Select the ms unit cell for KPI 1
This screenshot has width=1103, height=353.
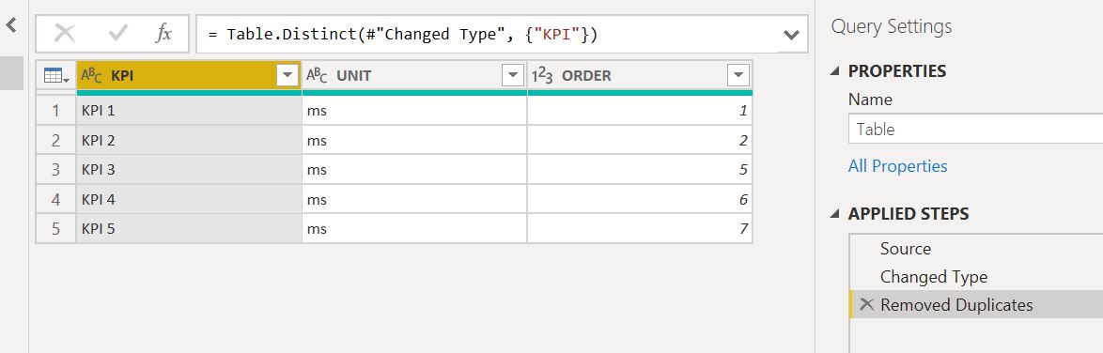pyautogui.click(x=414, y=111)
